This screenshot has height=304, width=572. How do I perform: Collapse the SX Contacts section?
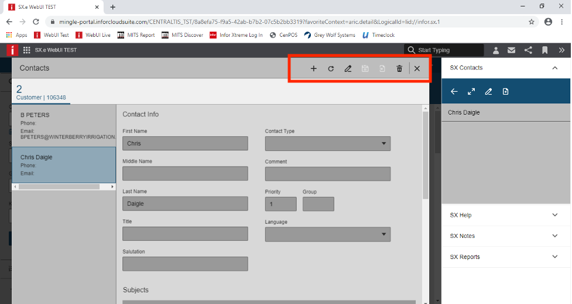[x=555, y=68]
